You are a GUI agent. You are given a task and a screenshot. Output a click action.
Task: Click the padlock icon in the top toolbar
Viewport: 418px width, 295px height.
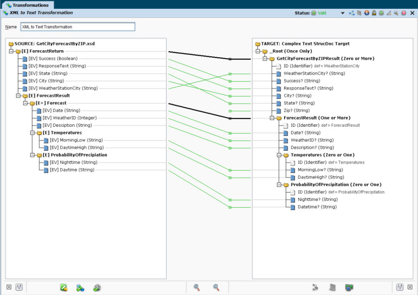pyautogui.click(x=373, y=13)
